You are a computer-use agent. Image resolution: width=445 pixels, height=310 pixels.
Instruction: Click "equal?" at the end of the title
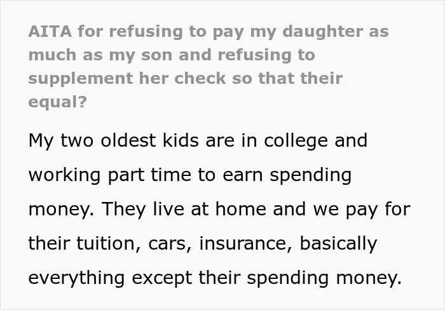[x=57, y=102]
